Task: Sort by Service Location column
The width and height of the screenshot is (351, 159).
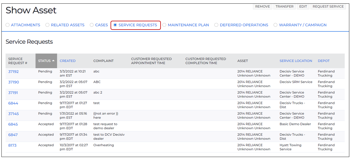Action: click(x=296, y=61)
